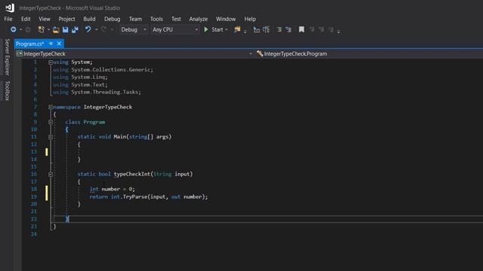This screenshot has width=483, height=271.
Task: Click line number 24 in the gutter
Action: 33,234
